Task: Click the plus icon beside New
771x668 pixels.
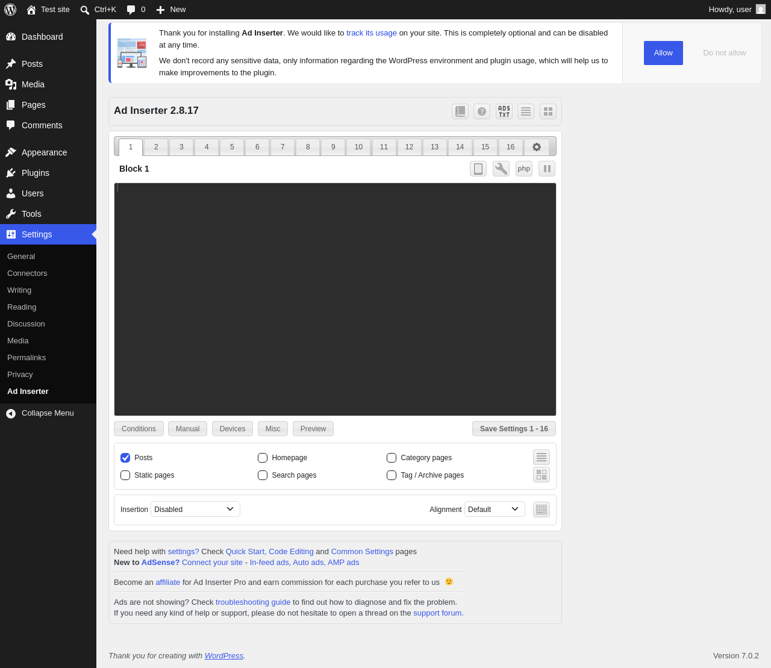Action: pos(160,10)
